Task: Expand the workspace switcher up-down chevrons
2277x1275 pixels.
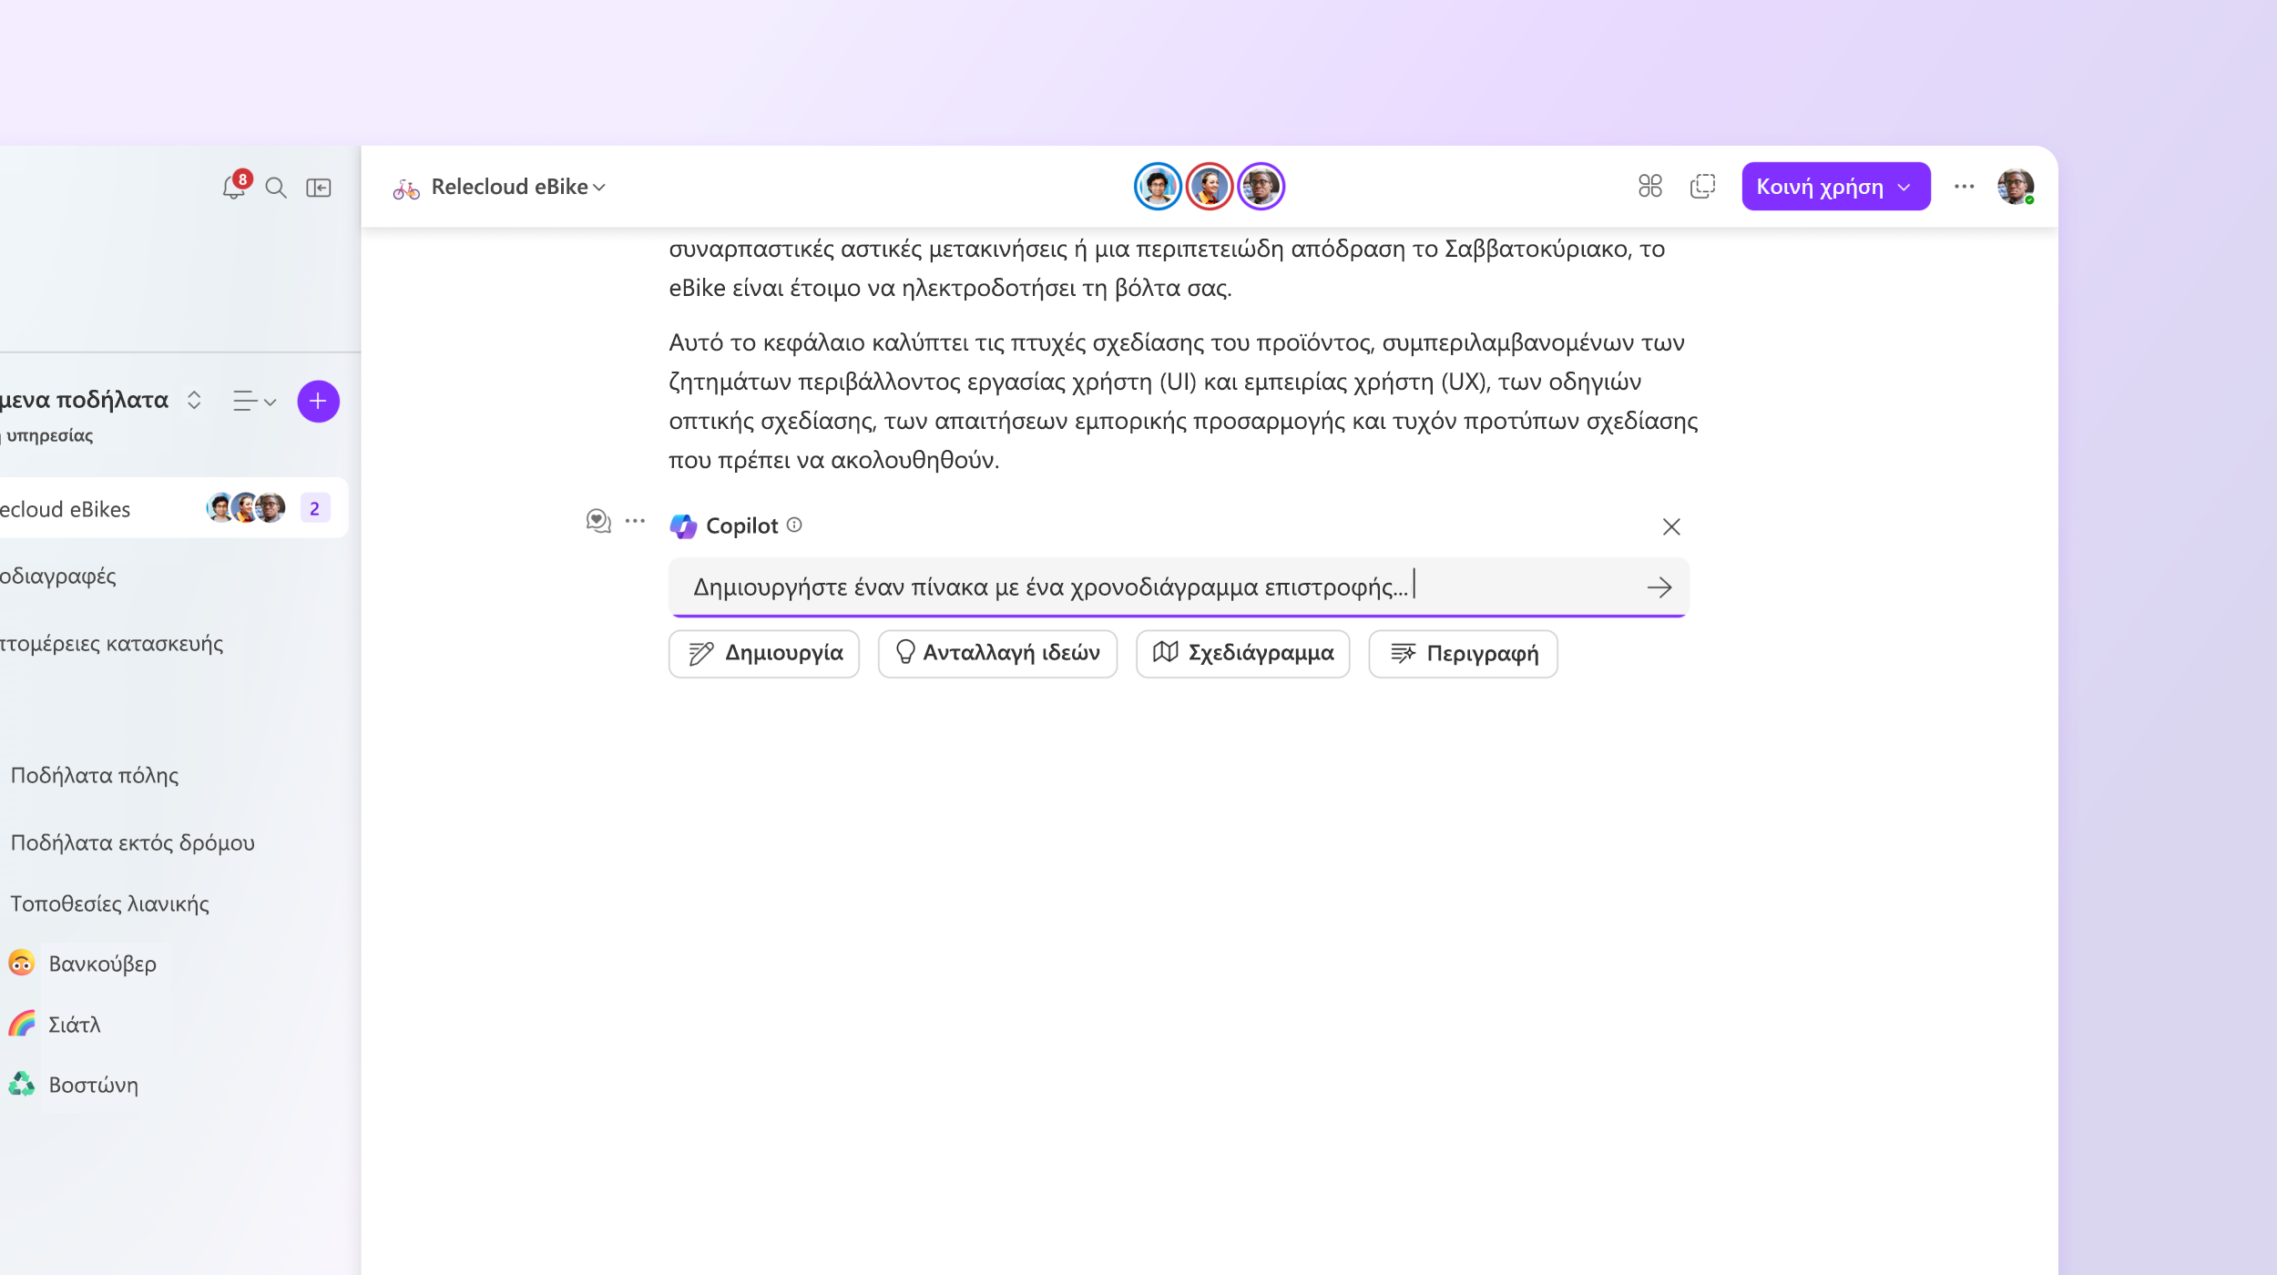Action: click(194, 400)
